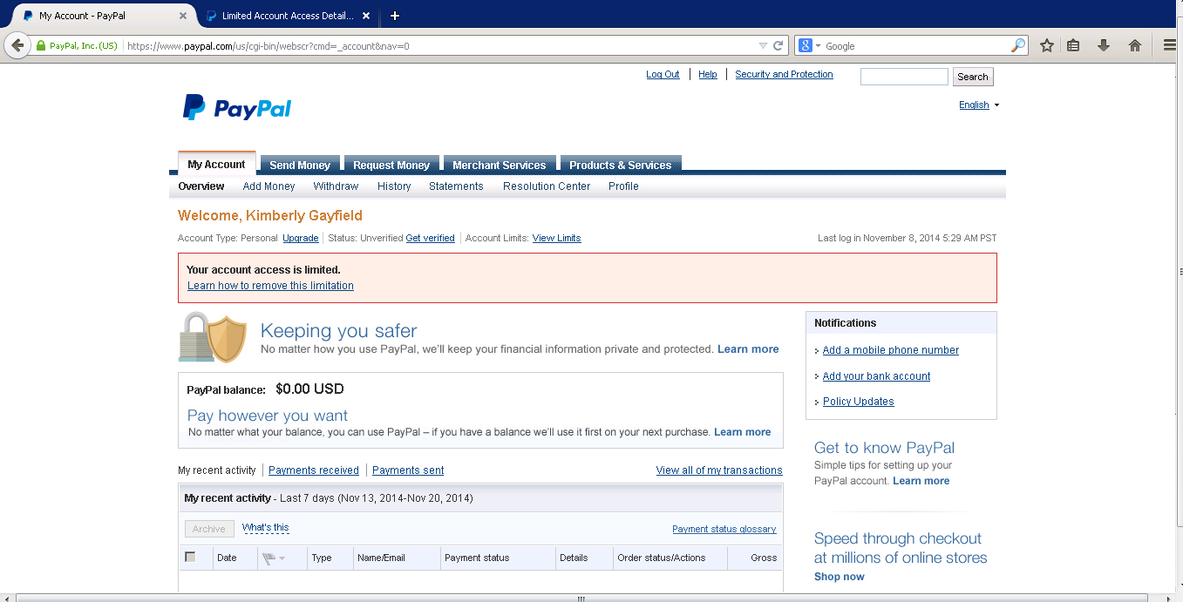This screenshot has height=602, width=1183.
Task: Close the My Account - PayPal tab
Action: coord(183,16)
